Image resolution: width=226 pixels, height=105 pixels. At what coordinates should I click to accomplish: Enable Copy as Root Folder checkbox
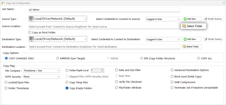coord(30,32)
